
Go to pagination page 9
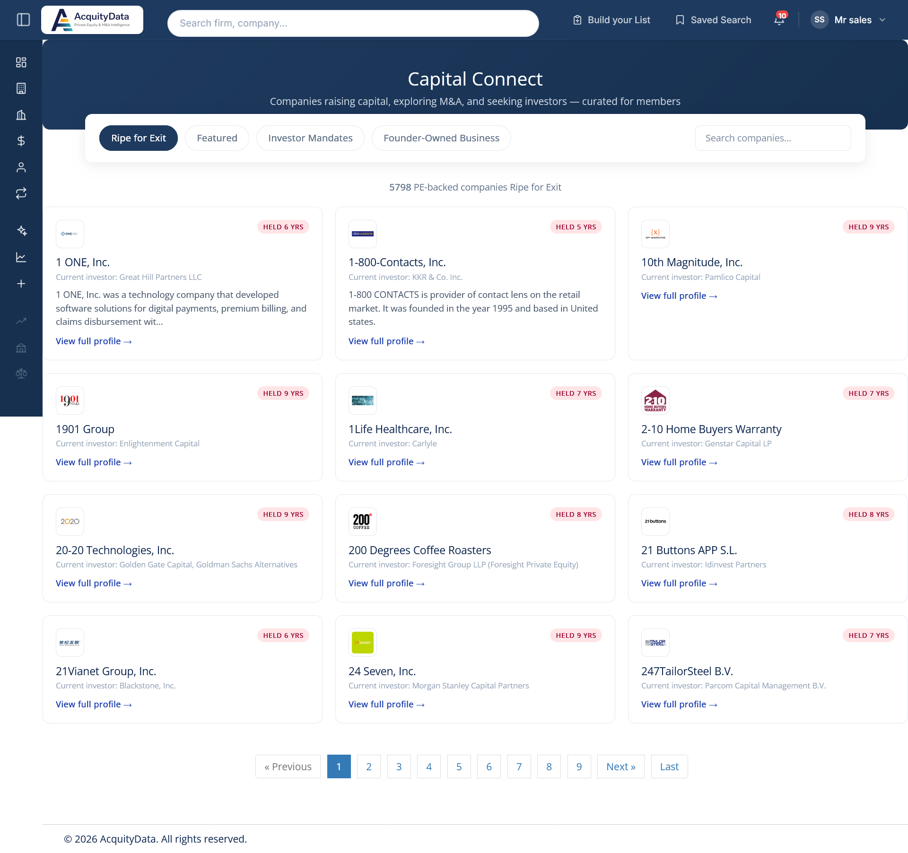(x=579, y=766)
